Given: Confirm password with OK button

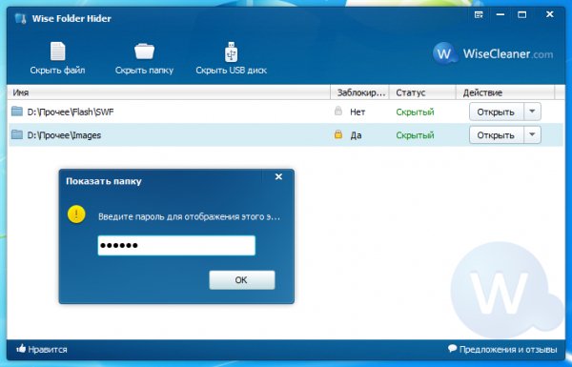Looking at the screenshot, I should click(242, 280).
